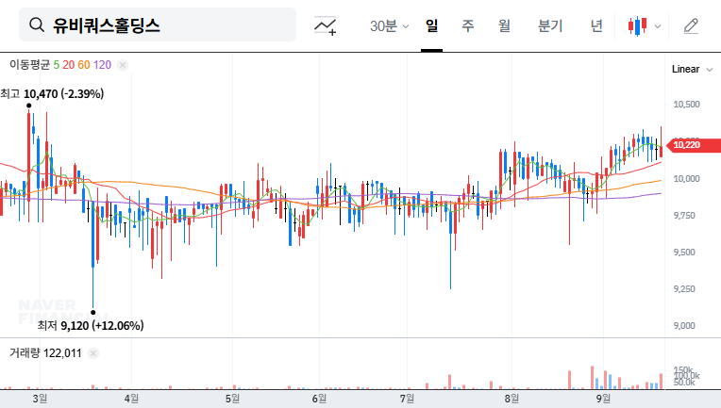Remove the 이동평균 indicator
Image resolution: width=721 pixels, height=408 pixels.
point(123,65)
